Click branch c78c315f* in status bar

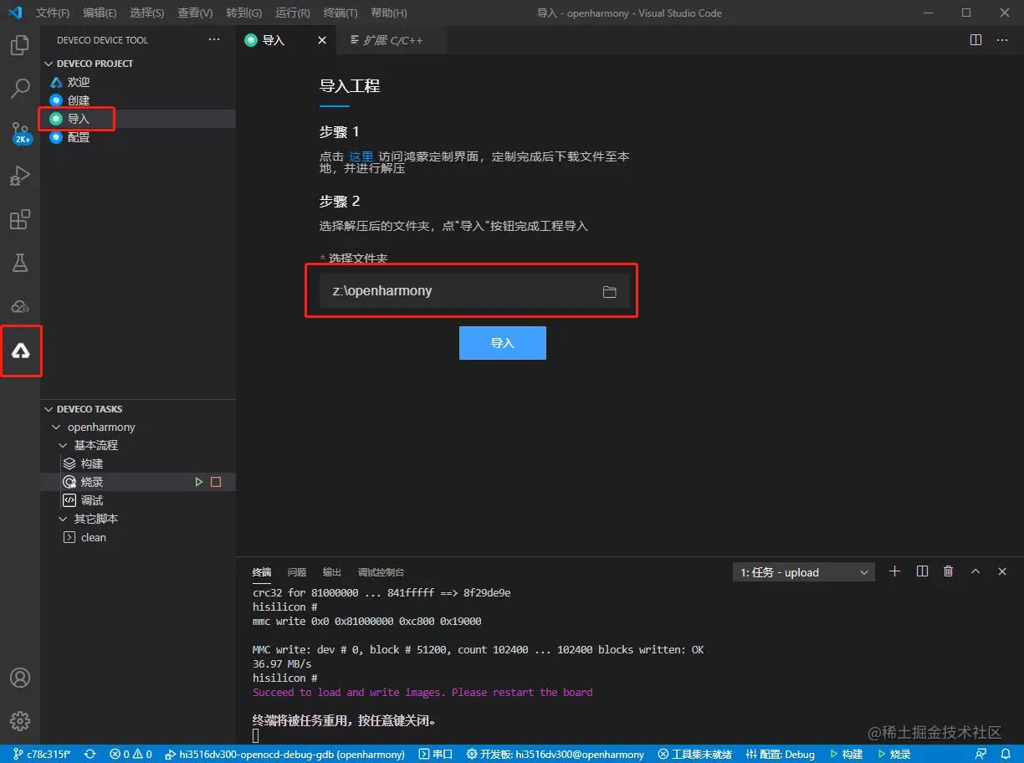[42, 754]
